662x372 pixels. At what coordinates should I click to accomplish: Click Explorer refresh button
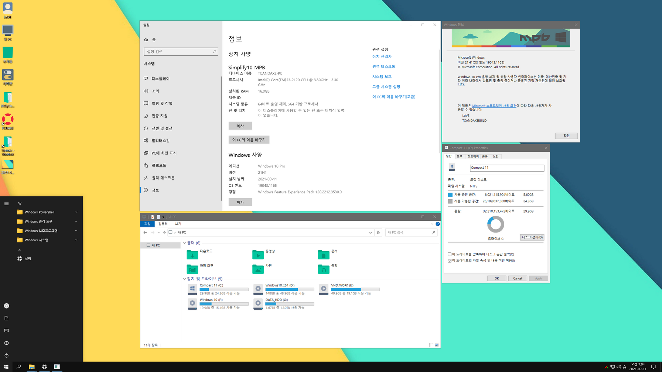coord(378,232)
